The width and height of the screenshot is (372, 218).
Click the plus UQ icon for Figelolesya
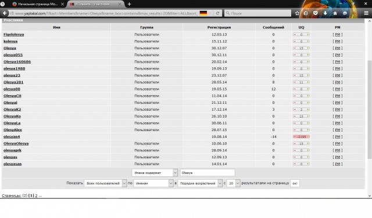(x=308, y=35)
